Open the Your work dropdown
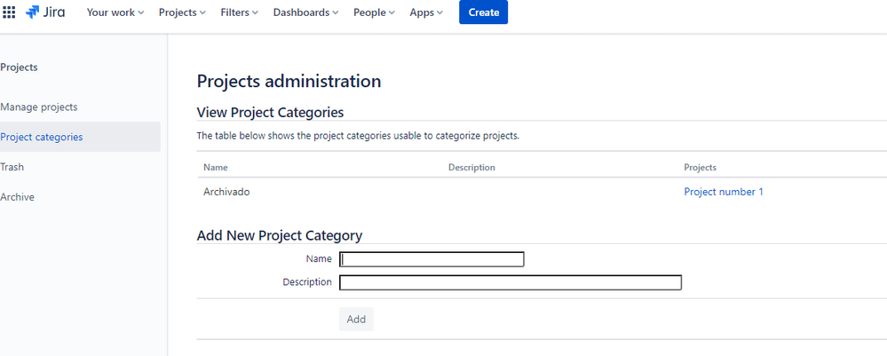 (115, 12)
